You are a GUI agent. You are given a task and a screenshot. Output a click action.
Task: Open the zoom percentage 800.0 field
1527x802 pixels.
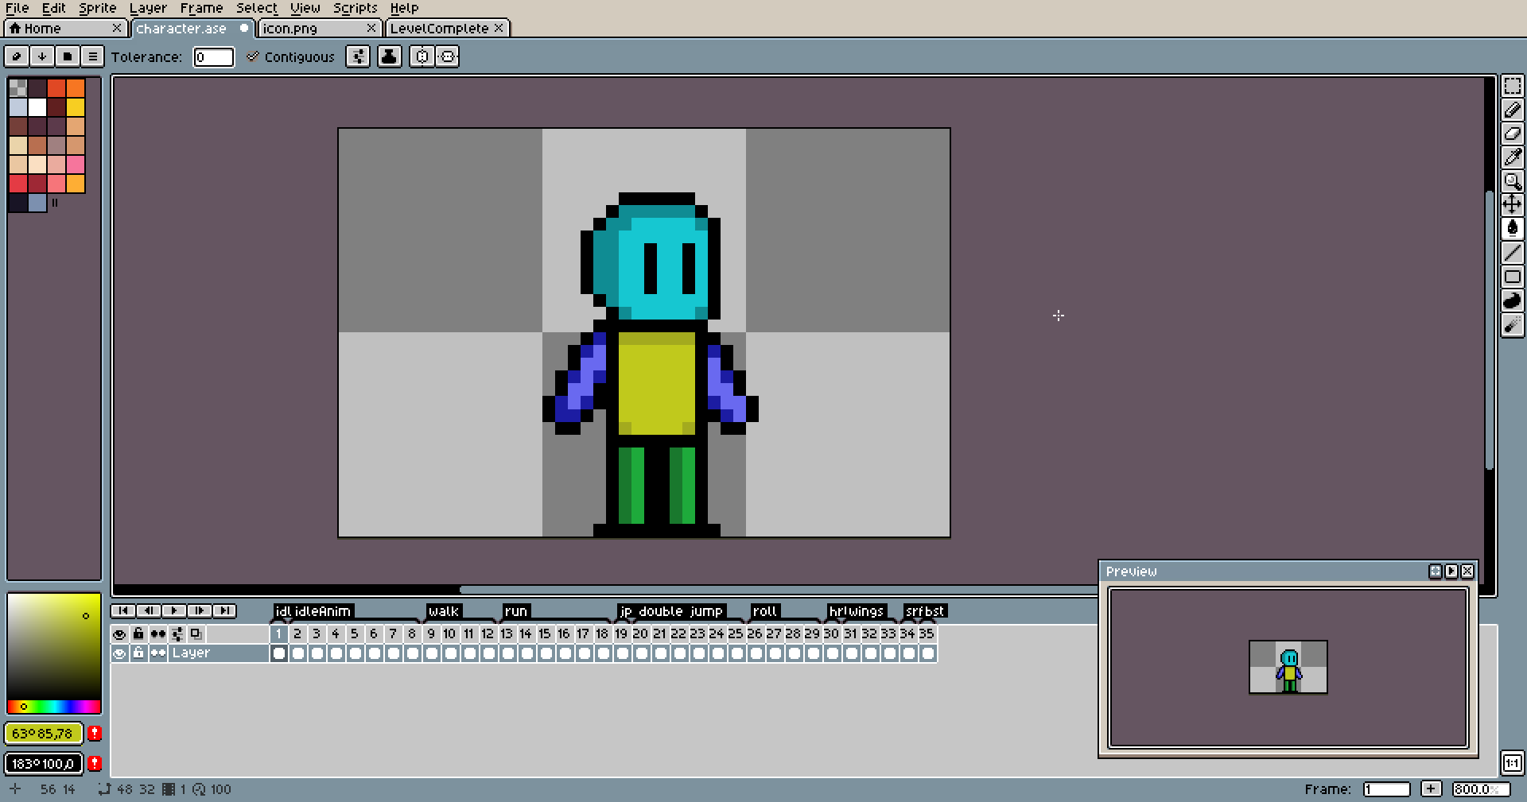click(x=1478, y=789)
